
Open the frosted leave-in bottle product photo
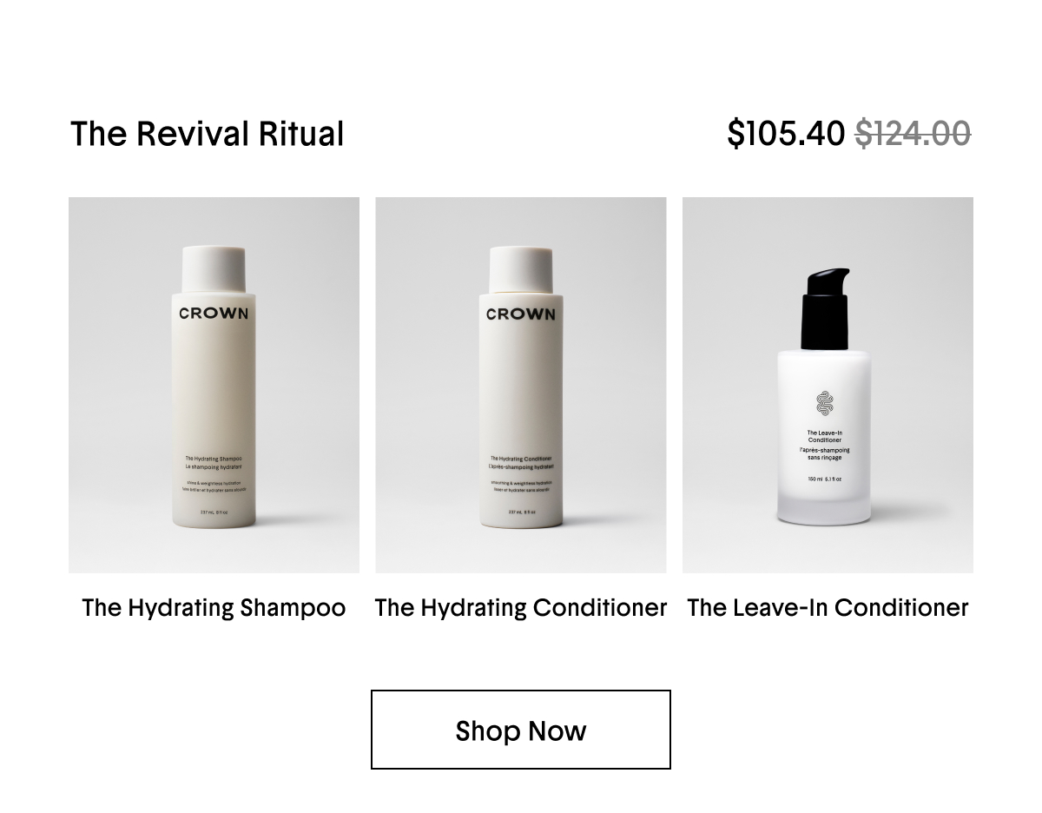[x=828, y=385]
